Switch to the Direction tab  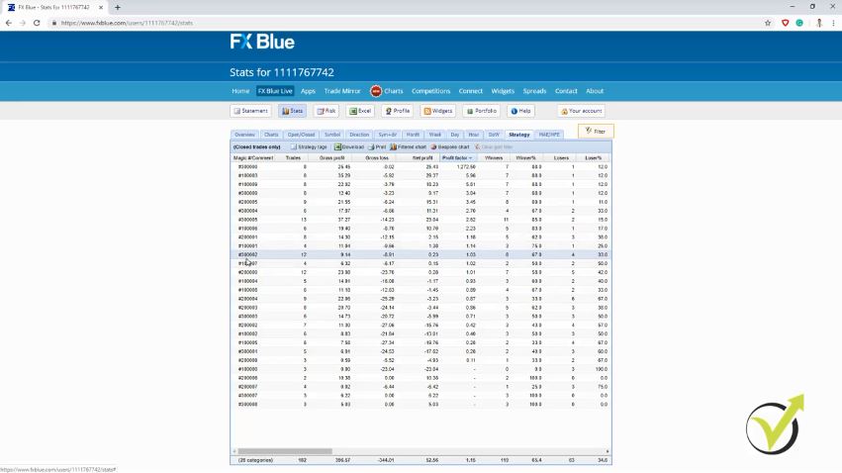click(x=359, y=135)
